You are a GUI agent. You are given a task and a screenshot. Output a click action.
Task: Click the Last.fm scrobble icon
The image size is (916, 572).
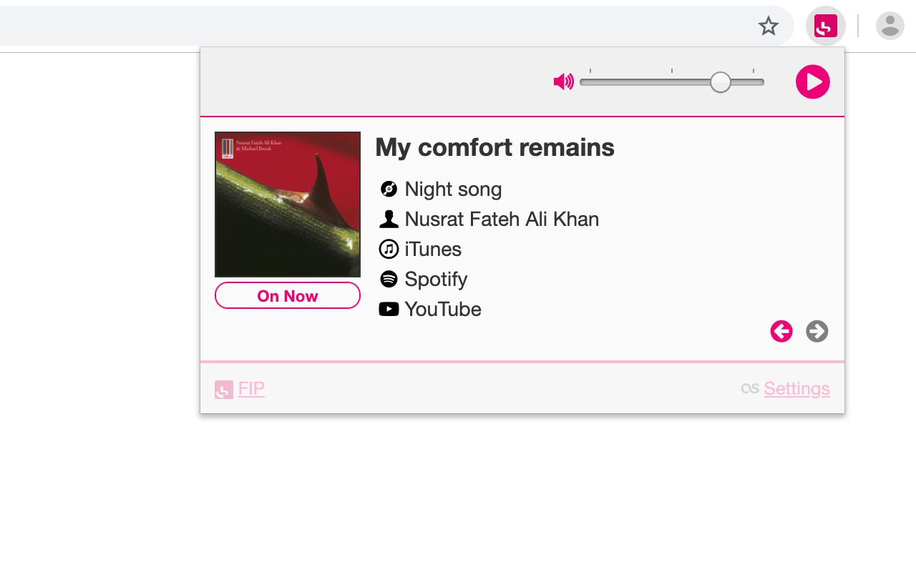pyautogui.click(x=749, y=388)
